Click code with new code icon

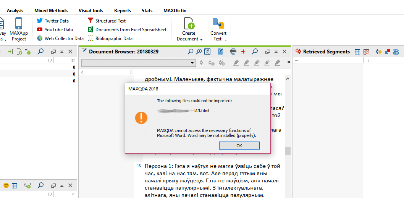(x=212, y=63)
